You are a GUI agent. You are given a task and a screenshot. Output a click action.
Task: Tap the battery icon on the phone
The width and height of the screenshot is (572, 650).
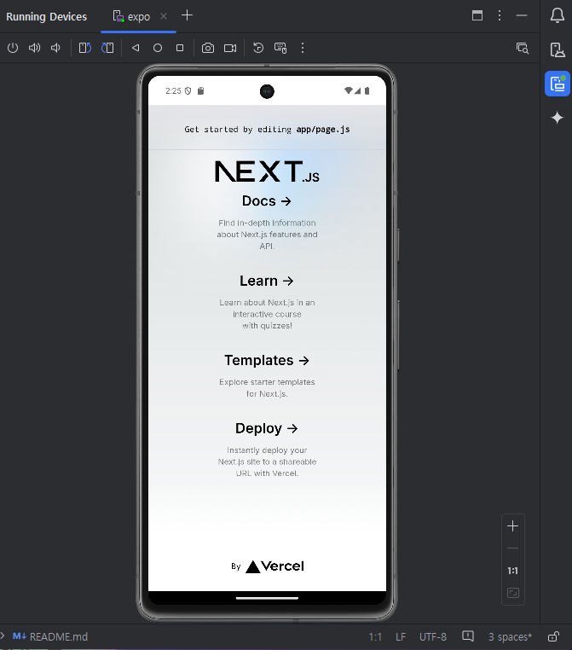367,90
